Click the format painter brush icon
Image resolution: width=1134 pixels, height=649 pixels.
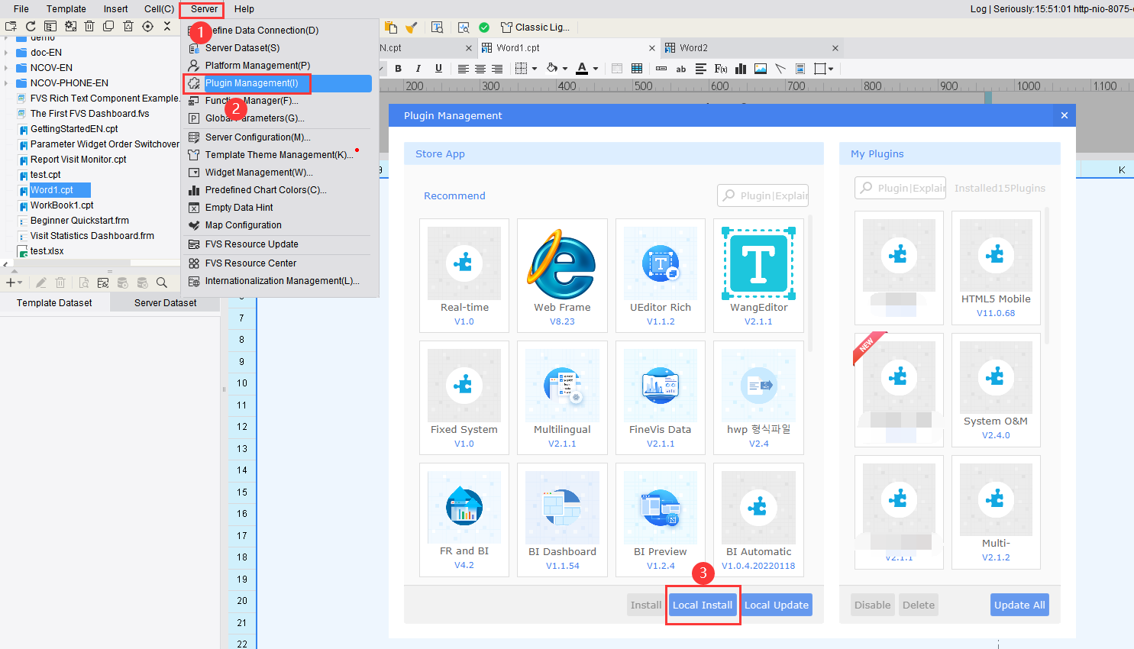point(412,27)
